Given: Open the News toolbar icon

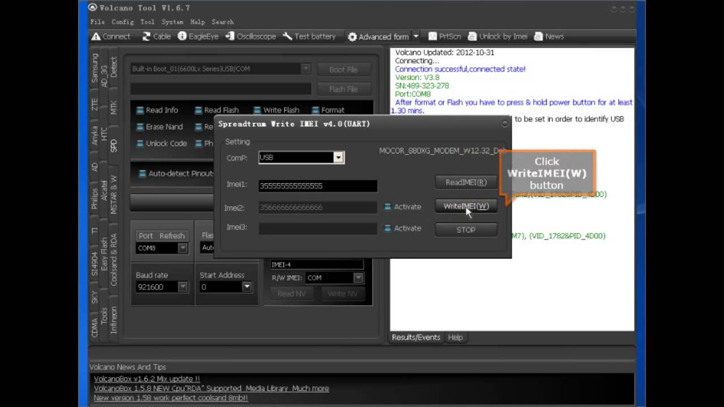Looking at the screenshot, I should [x=538, y=36].
